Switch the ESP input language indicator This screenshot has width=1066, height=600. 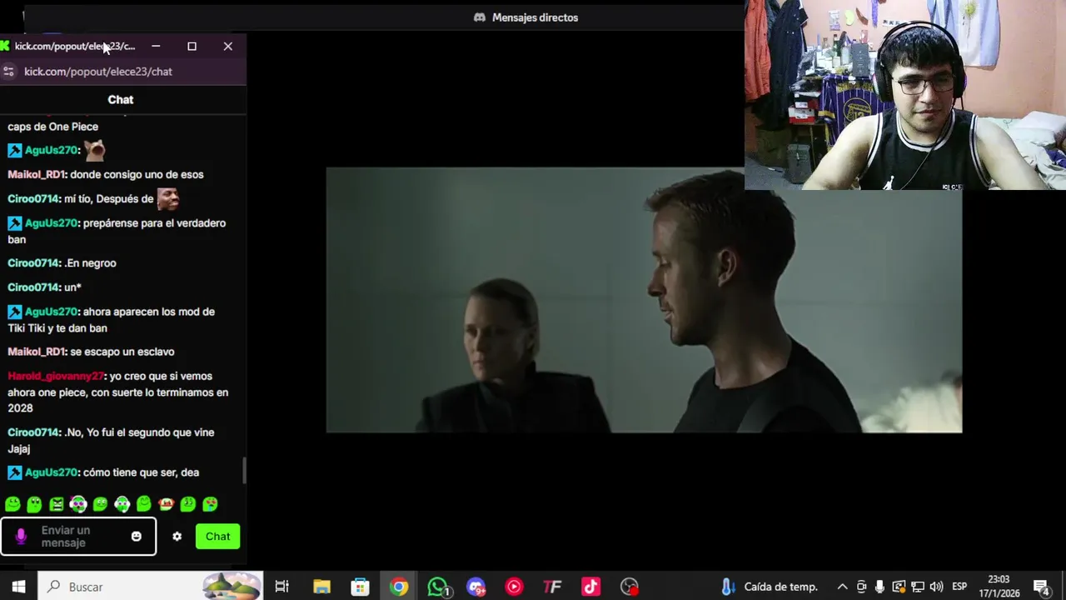(959, 587)
